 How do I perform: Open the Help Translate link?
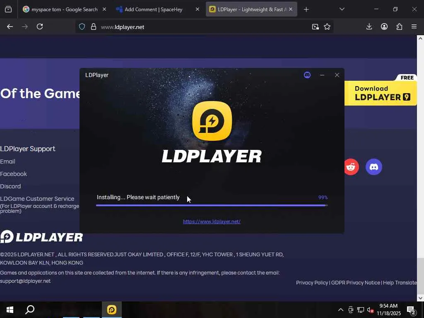(x=400, y=282)
